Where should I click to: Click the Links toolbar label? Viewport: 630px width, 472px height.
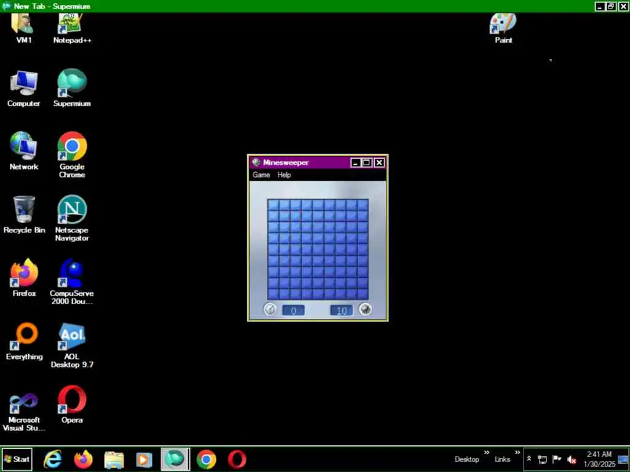pos(502,460)
